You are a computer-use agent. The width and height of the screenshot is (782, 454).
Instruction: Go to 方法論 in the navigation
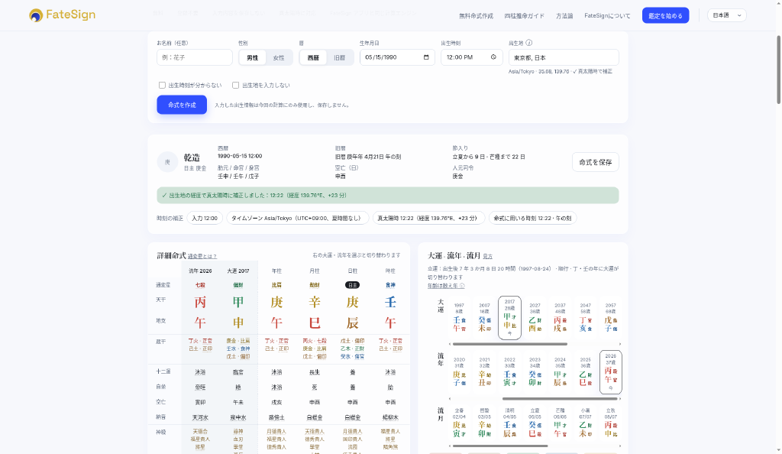(x=564, y=16)
